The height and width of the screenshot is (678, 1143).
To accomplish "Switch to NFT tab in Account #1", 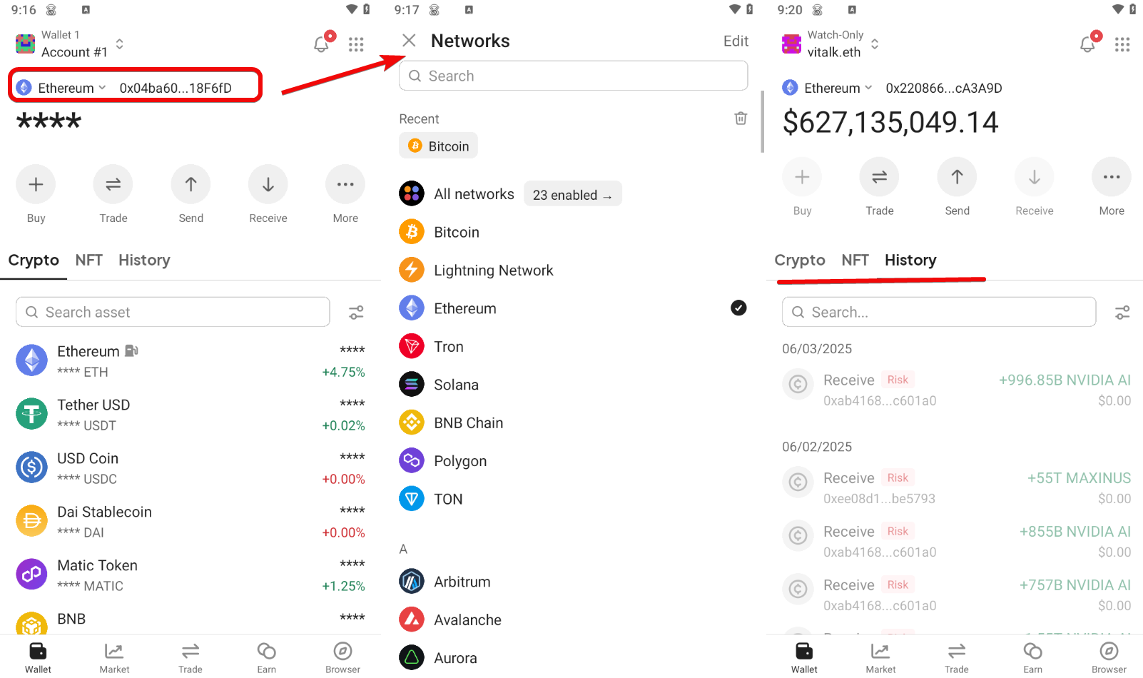I will pyautogui.click(x=89, y=260).
